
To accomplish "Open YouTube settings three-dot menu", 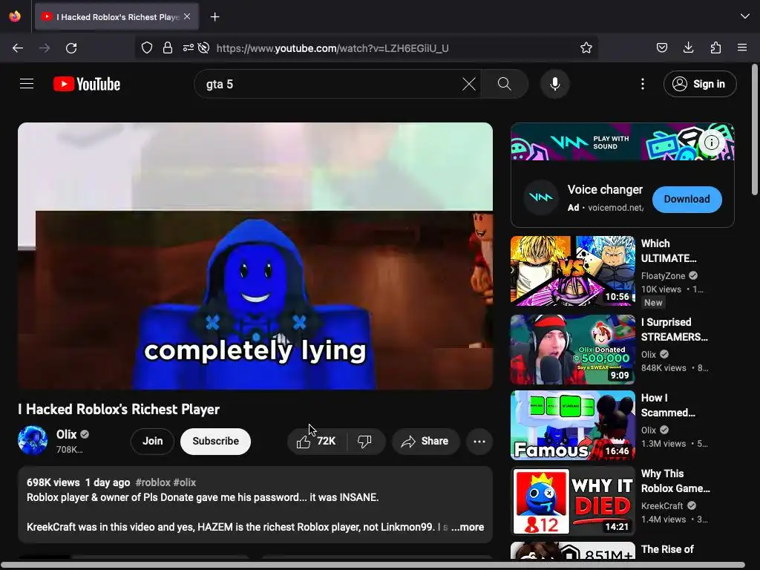I will [x=643, y=84].
